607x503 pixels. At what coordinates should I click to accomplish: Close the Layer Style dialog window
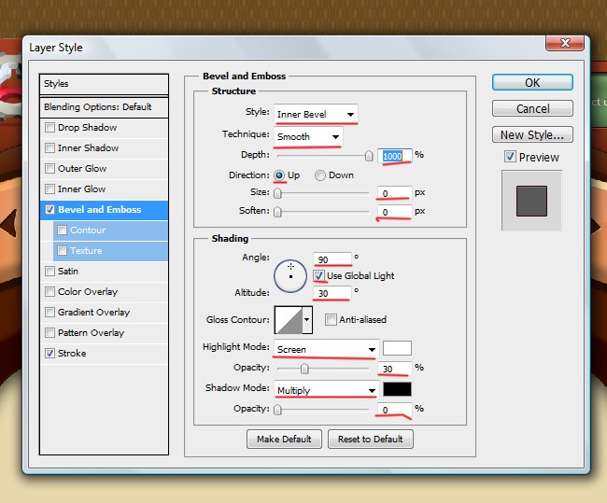(x=566, y=44)
